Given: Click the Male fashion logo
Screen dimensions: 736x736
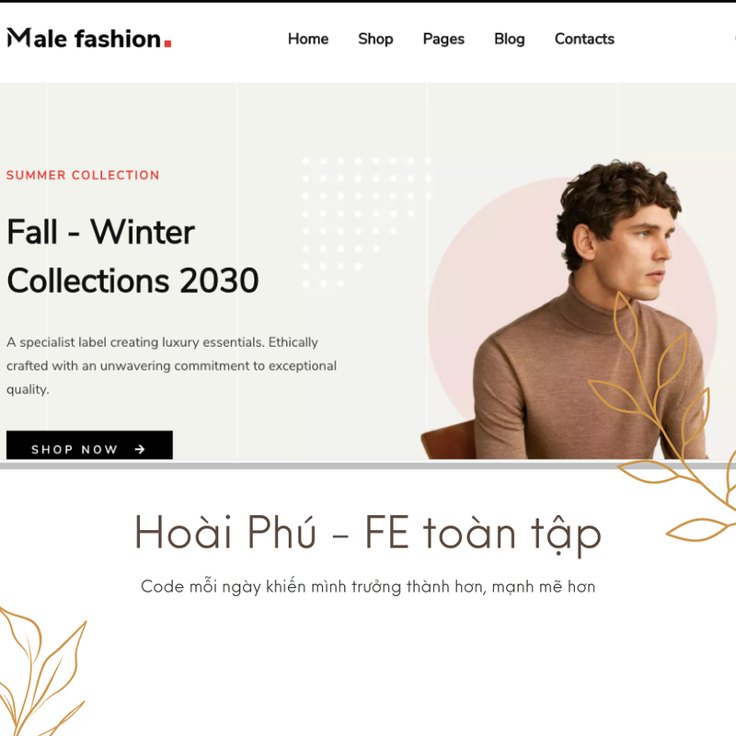Looking at the screenshot, I should [88, 38].
